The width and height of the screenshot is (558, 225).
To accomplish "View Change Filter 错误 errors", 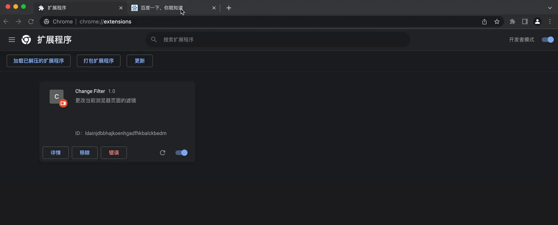I will 114,153.
